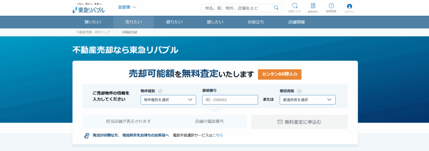Click the カンタン60秒入力 orange badge
The width and height of the screenshot is (429, 151).
click(x=279, y=74)
